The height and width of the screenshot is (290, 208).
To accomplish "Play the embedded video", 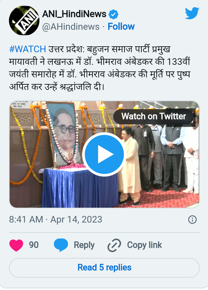I will [104, 154].
